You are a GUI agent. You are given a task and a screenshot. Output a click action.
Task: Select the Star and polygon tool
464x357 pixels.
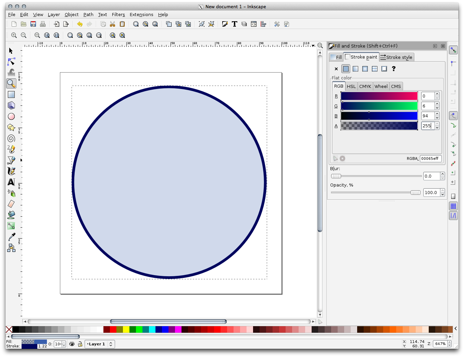pos(11,127)
